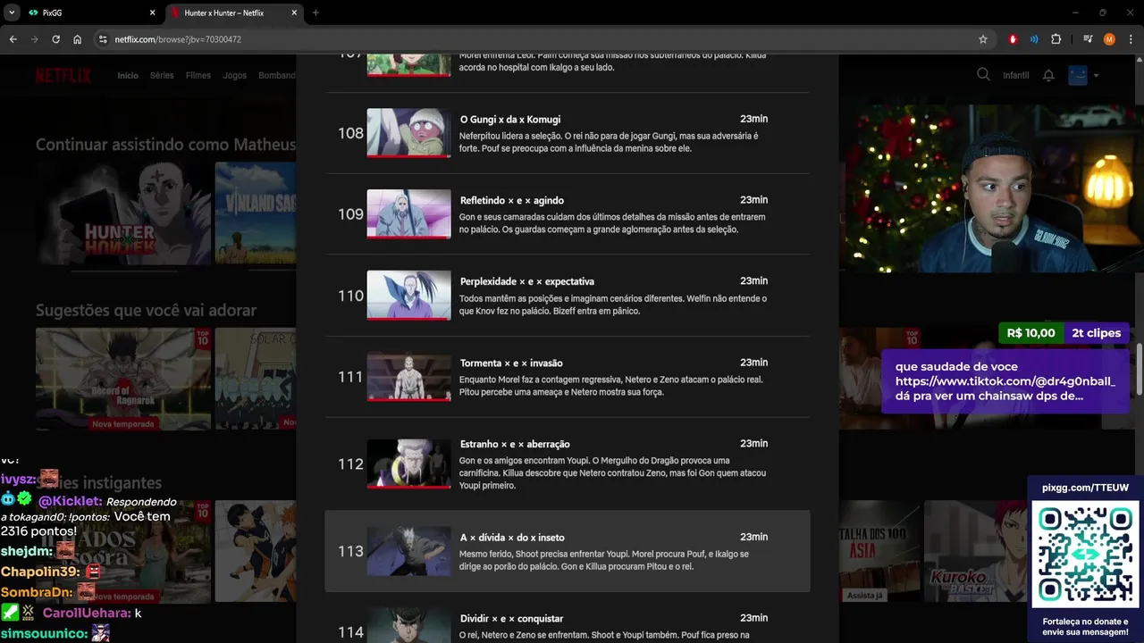
Task: Open Netflix notifications bell
Action: point(1048,76)
